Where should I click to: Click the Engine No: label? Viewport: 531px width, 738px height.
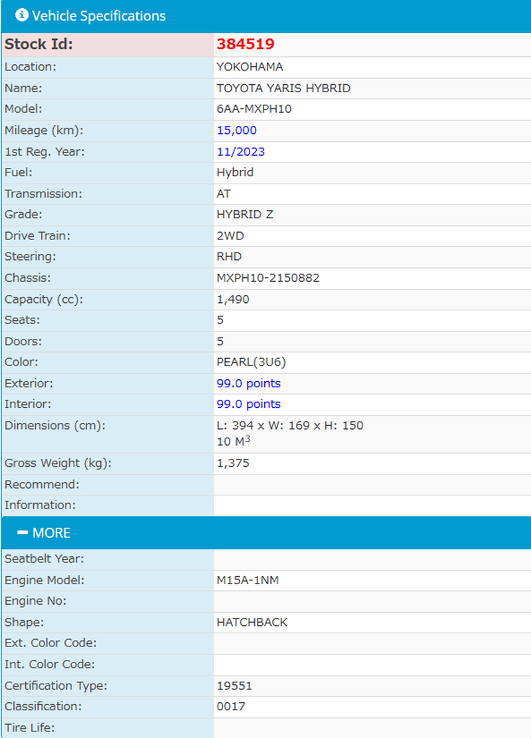(x=35, y=601)
